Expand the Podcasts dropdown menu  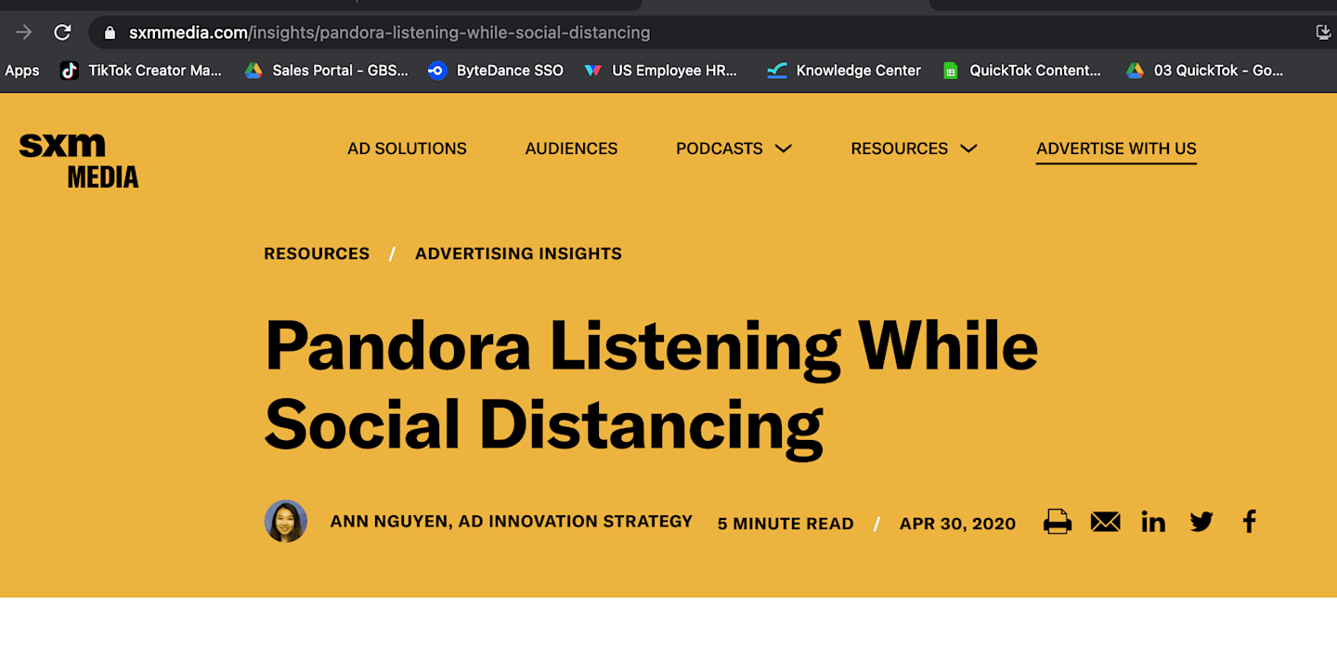click(733, 149)
